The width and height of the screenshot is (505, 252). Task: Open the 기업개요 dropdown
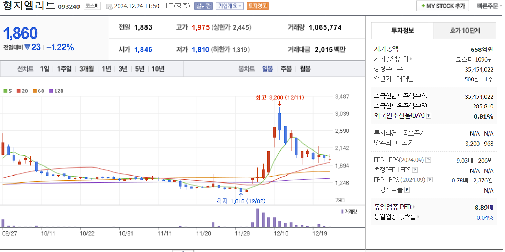tap(230, 6)
